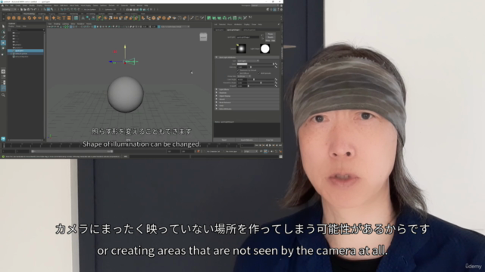The height and width of the screenshot is (272, 485).
Task: Click the Home icon left of File menu
Action: (2, 5)
